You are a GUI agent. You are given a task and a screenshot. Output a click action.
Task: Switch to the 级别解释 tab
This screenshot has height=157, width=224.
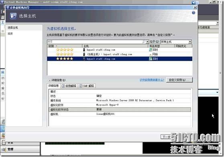click(69, 86)
